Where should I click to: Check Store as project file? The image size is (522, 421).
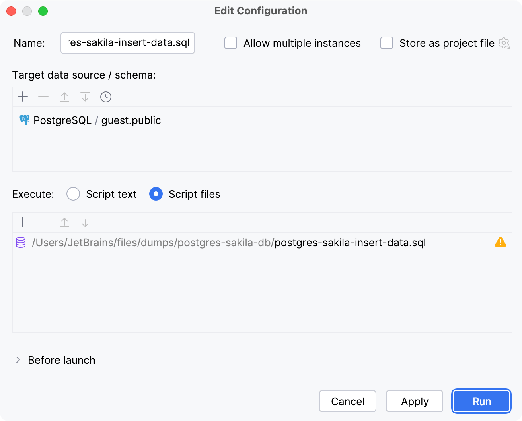(x=386, y=43)
